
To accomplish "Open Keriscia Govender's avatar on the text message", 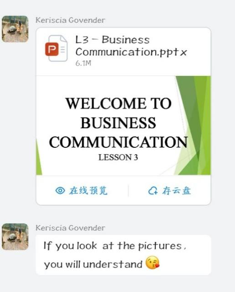I will [15, 237].
